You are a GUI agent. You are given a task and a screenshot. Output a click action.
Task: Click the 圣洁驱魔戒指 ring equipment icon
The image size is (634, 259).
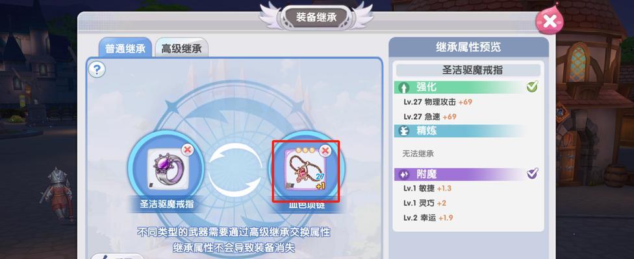[x=167, y=169]
